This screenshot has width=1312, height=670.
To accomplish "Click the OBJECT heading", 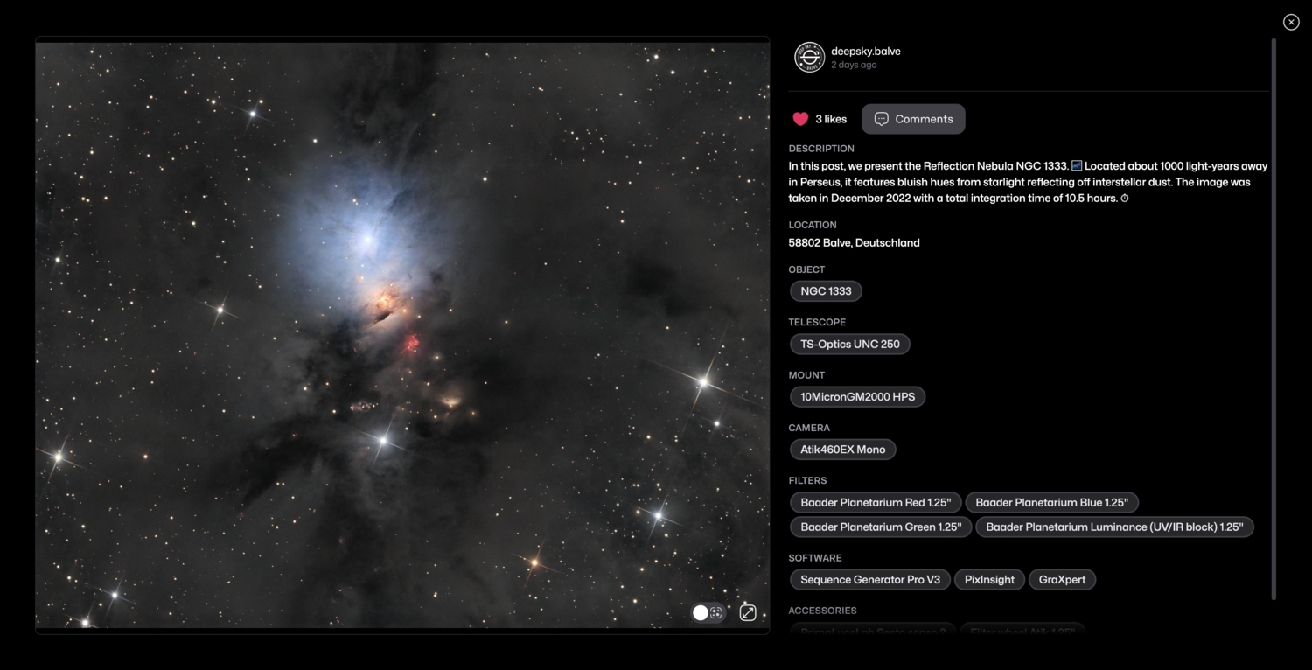I will pos(806,269).
